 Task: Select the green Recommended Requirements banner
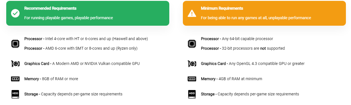pyautogui.click(x=88, y=13)
